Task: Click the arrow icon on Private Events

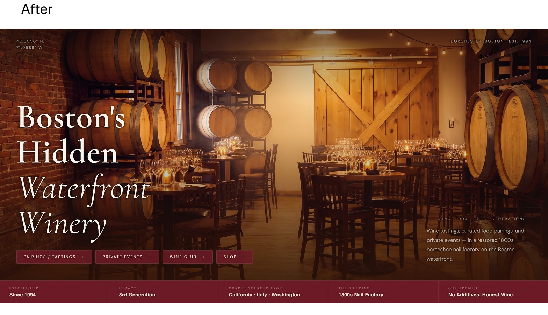Action: [149, 257]
